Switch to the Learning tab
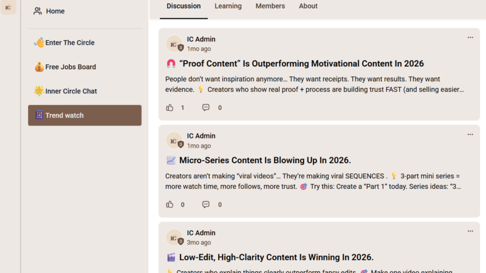The image size is (486, 273). [x=228, y=6]
